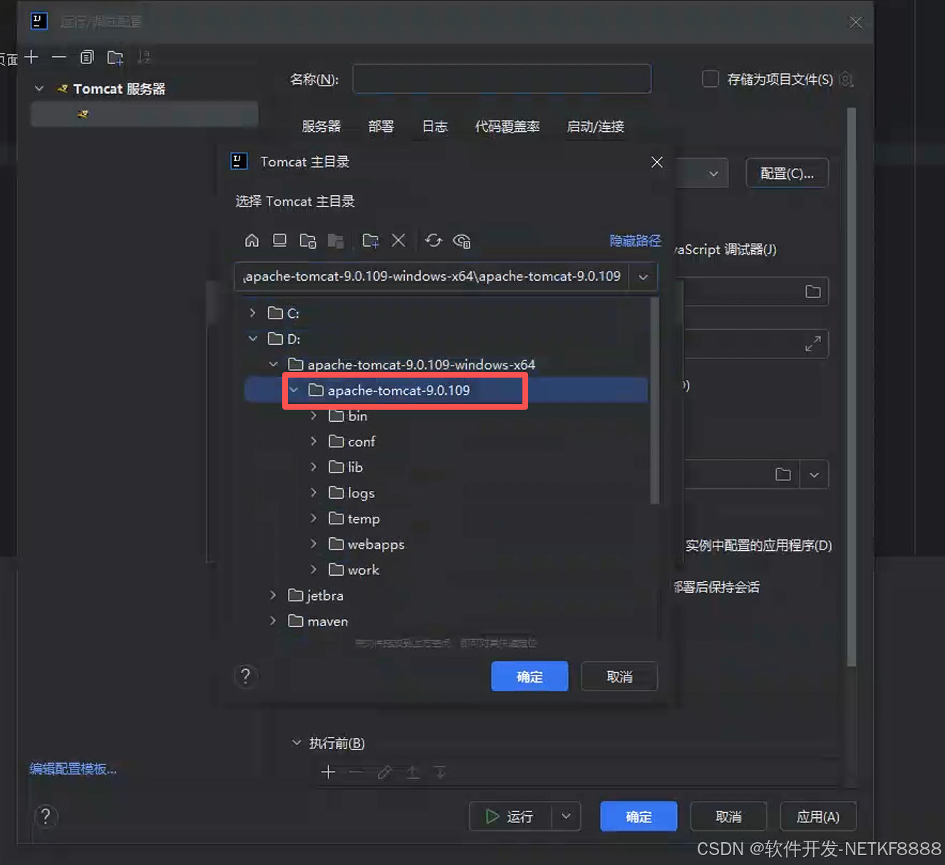This screenshot has height=865, width=945.
Task: Copy the selected configuration
Action: tap(87, 57)
